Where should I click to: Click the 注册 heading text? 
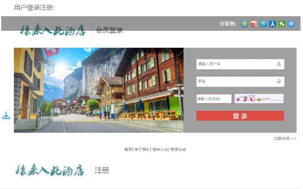[x=102, y=170]
